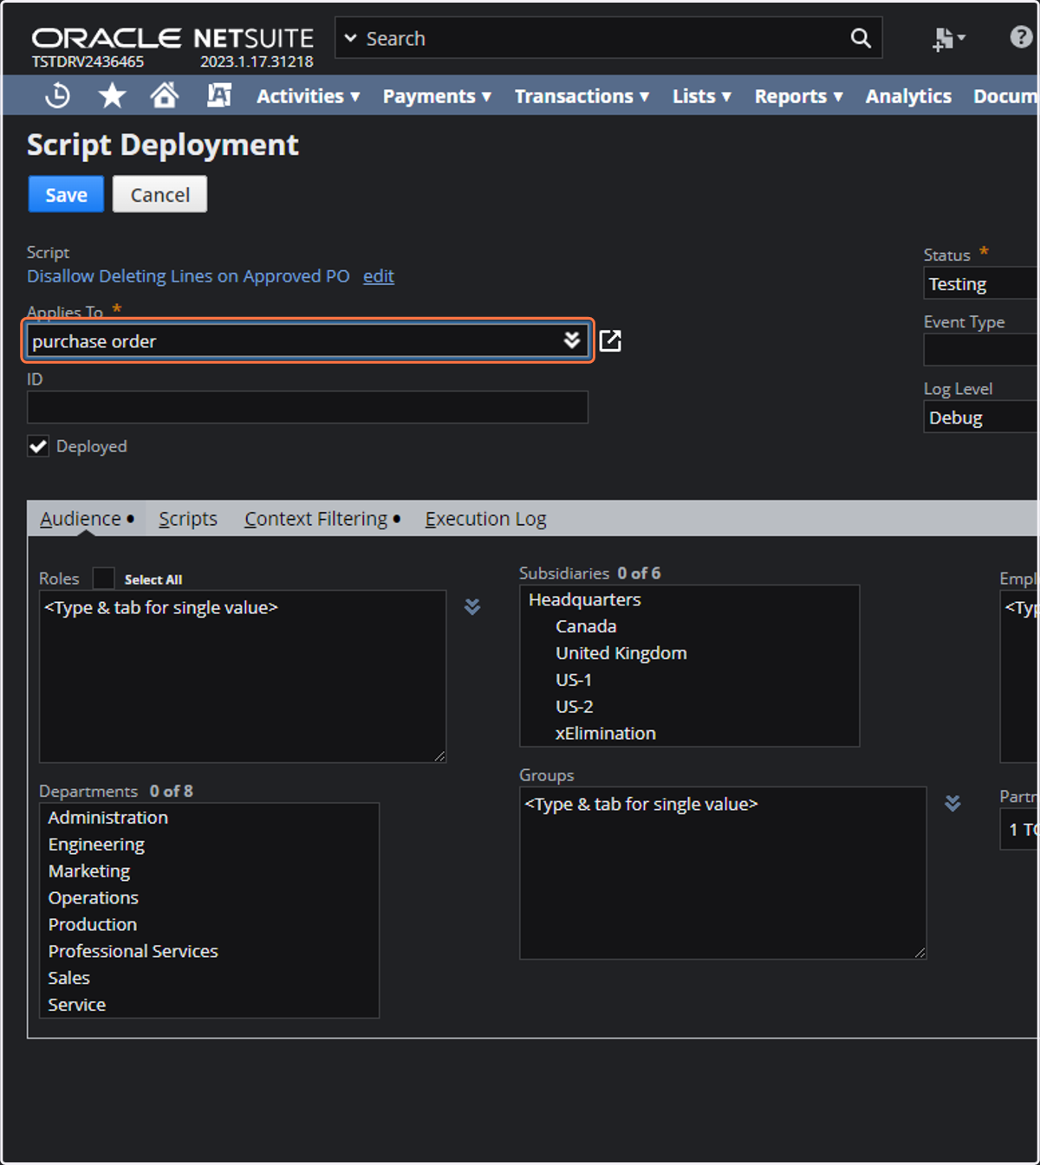Switch to the Execution Log tab
This screenshot has height=1165, width=1040.
point(485,518)
